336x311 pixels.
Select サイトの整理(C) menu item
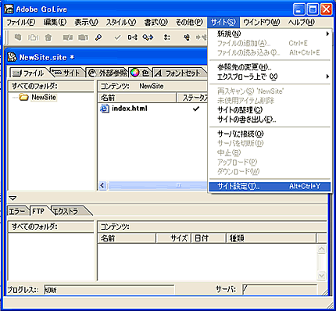pyautogui.click(x=270, y=110)
